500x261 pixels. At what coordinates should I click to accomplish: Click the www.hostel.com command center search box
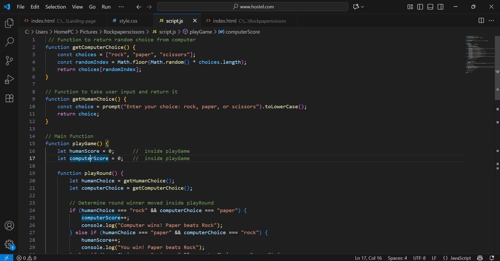(252, 7)
